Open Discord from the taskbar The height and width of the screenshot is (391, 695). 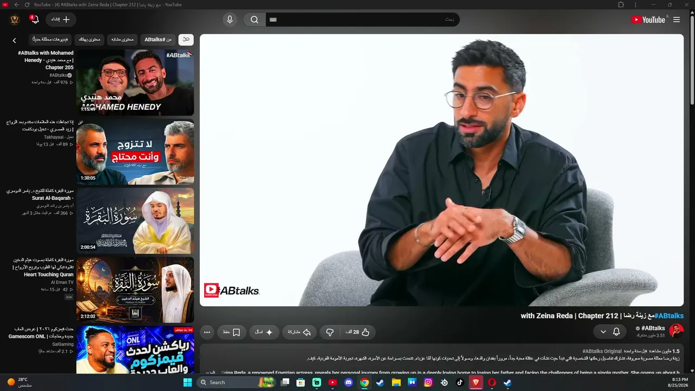pos(349,382)
